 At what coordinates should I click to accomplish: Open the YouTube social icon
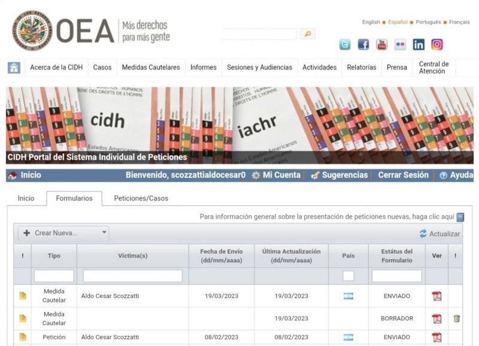pyautogui.click(x=381, y=44)
